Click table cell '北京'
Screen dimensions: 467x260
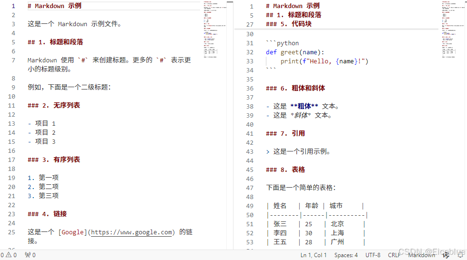(337, 224)
